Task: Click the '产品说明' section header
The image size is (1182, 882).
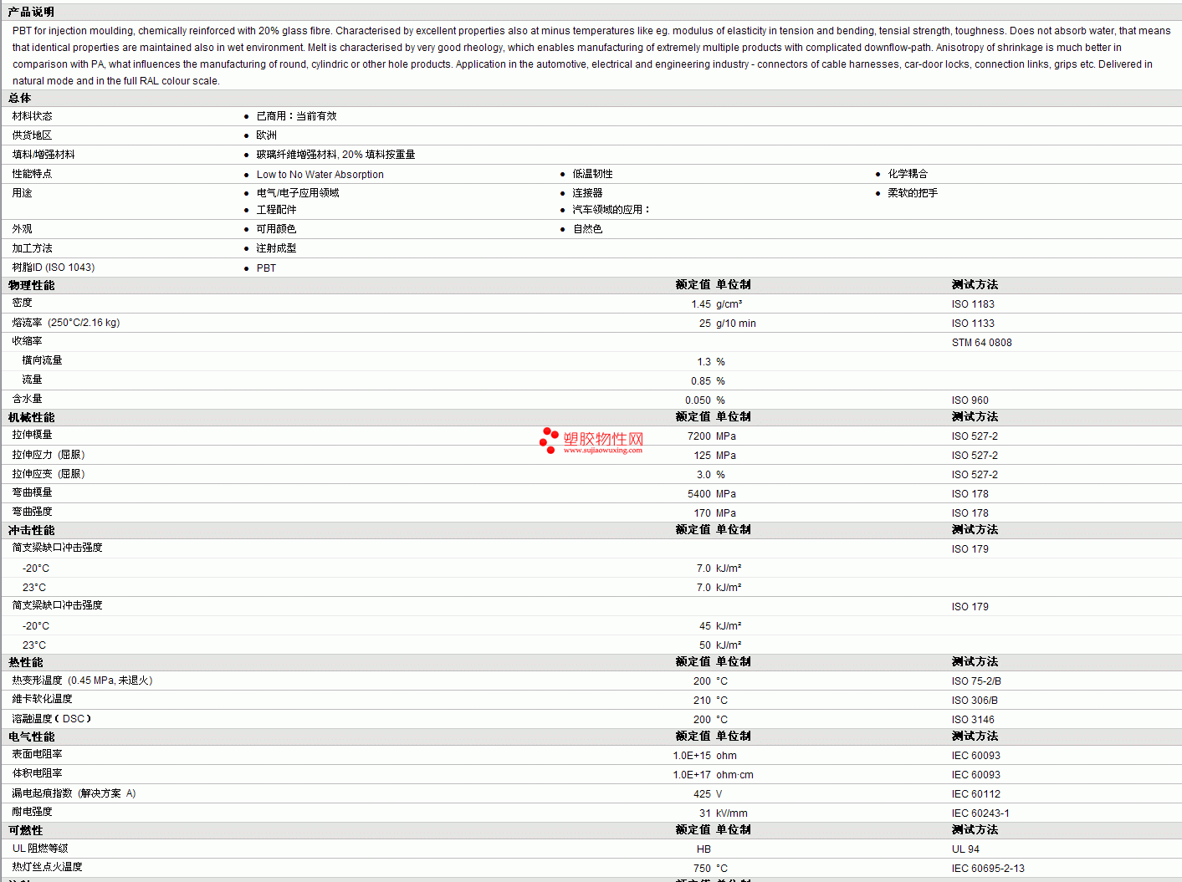Action: (x=31, y=12)
